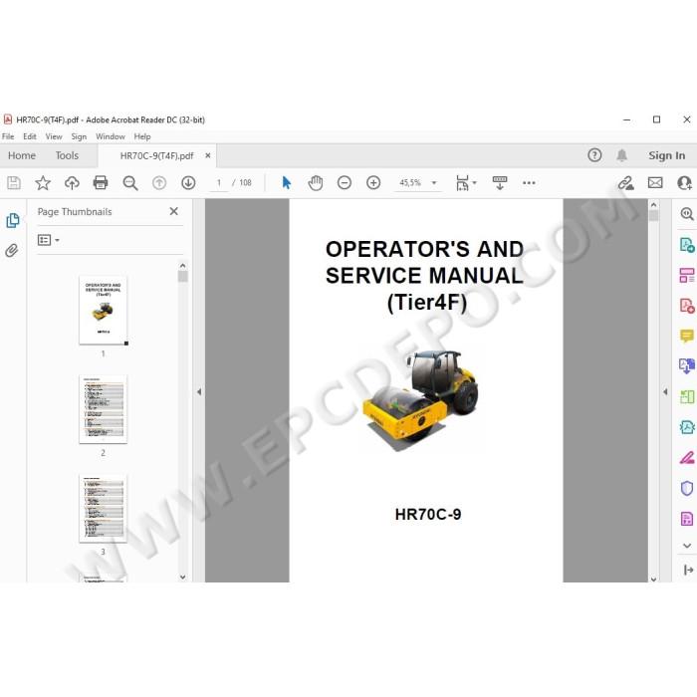Screen dimensions: 697x697
Task: Open the Translate/Combine files tool icon
Action: coord(687,366)
